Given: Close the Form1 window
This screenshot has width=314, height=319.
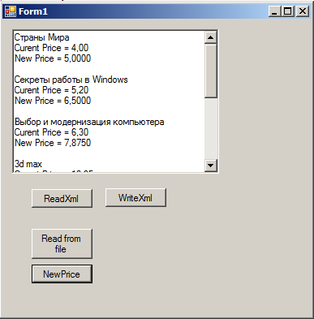Looking at the screenshot, I should (303, 11).
